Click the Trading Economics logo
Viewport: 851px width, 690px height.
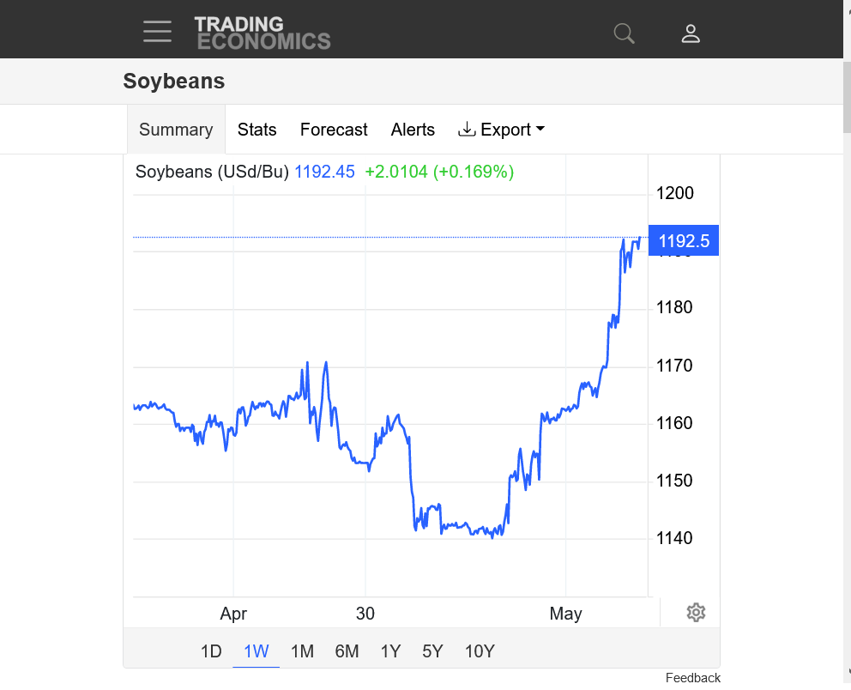pyautogui.click(x=262, y=33)
